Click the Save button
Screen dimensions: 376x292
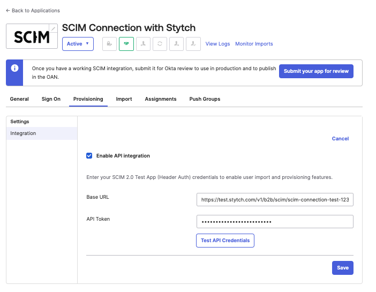pyautogui.click(x=343, y=268)
